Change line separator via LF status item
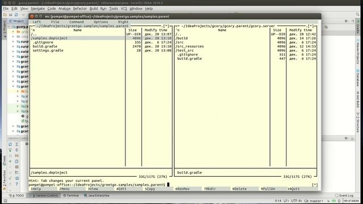Viewport: 363px width, 204px height. click(x=286, y=201)
